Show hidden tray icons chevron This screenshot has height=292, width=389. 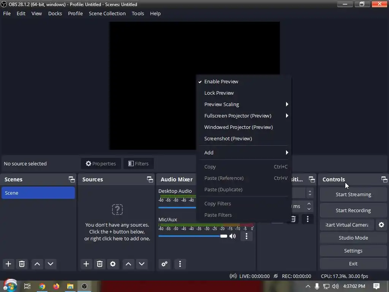point(308,286)
